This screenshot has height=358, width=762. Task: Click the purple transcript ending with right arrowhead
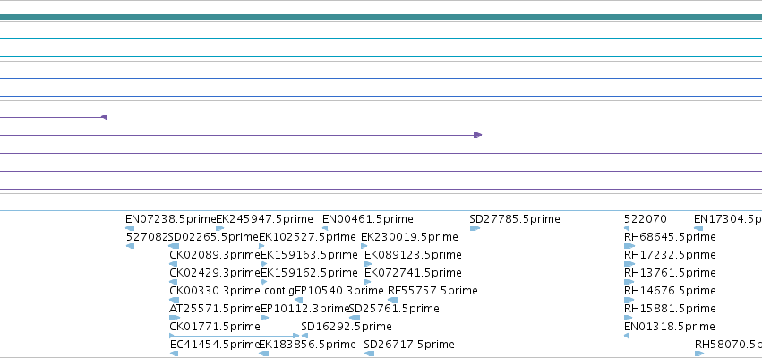click(241, 135)
